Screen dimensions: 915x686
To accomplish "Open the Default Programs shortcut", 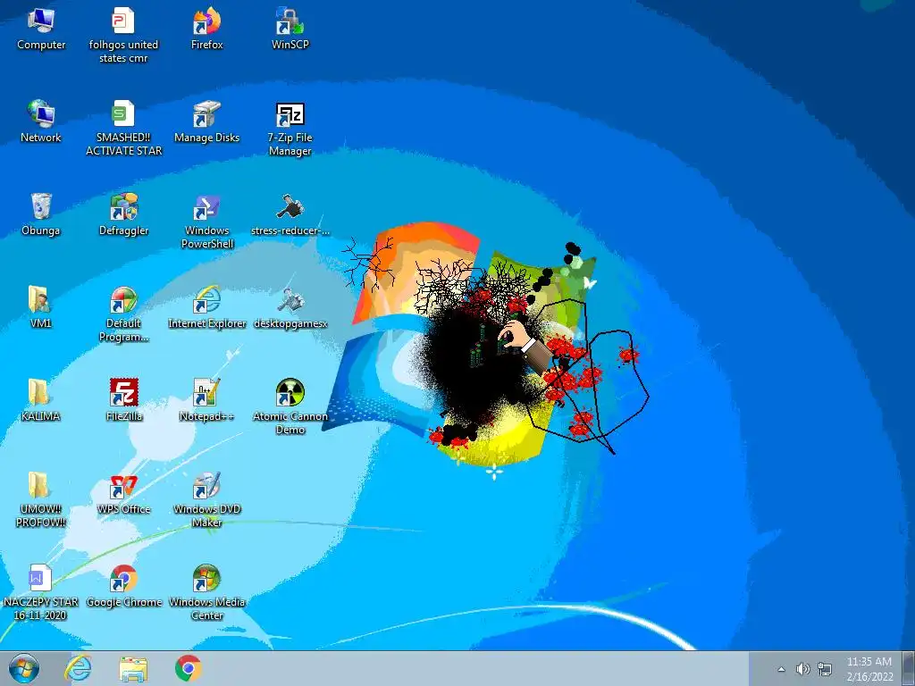I will 123,314.
